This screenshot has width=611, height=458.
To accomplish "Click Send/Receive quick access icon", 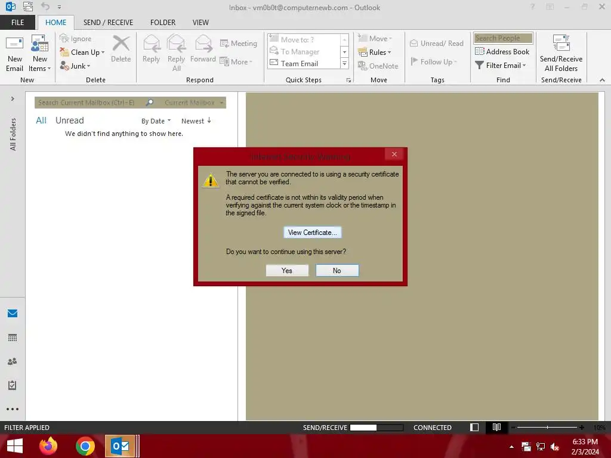I will tap(28, 7).
